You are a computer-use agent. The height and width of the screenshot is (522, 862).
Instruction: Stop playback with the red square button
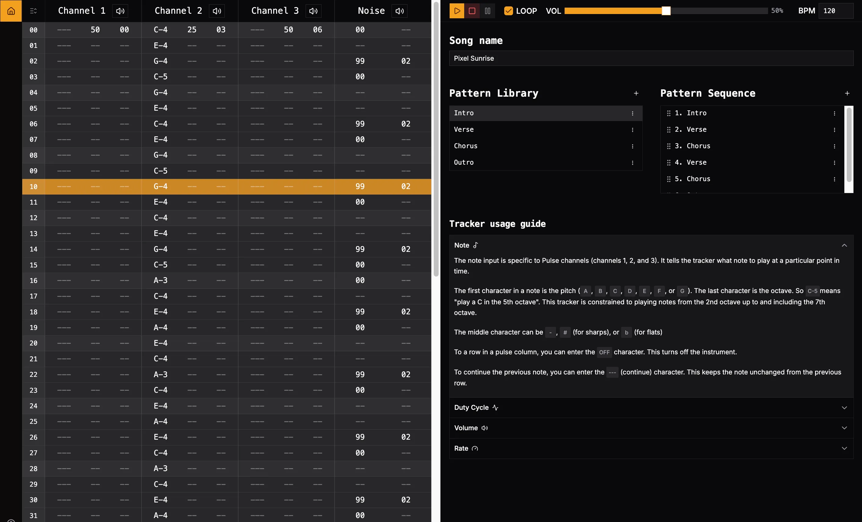coord(472,11)
